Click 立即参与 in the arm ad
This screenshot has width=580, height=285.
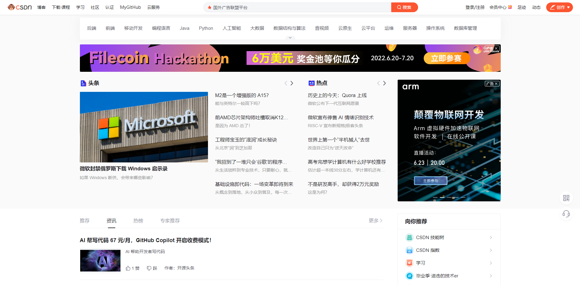431,181
